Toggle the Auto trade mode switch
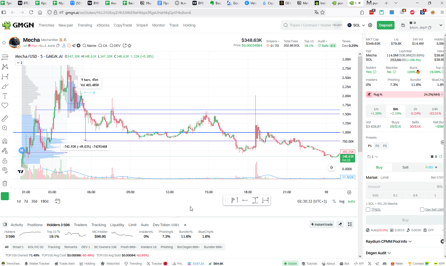446x266 pixels. click(x=431, y=167)
